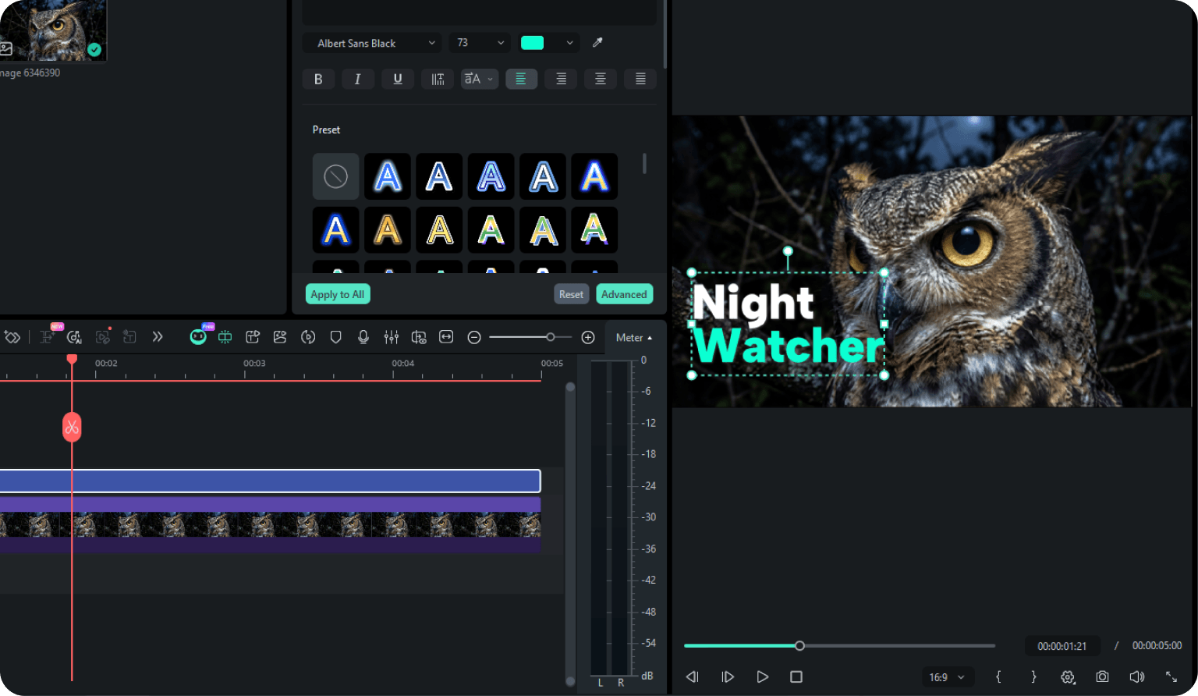The image size is (1198, 696).
Task: Click the preset list scrollbar
Action: [644, 163]
